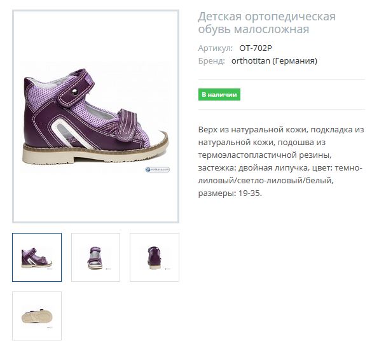View the sole-view thumbnail
379x343 pixels.
[37, 316]
